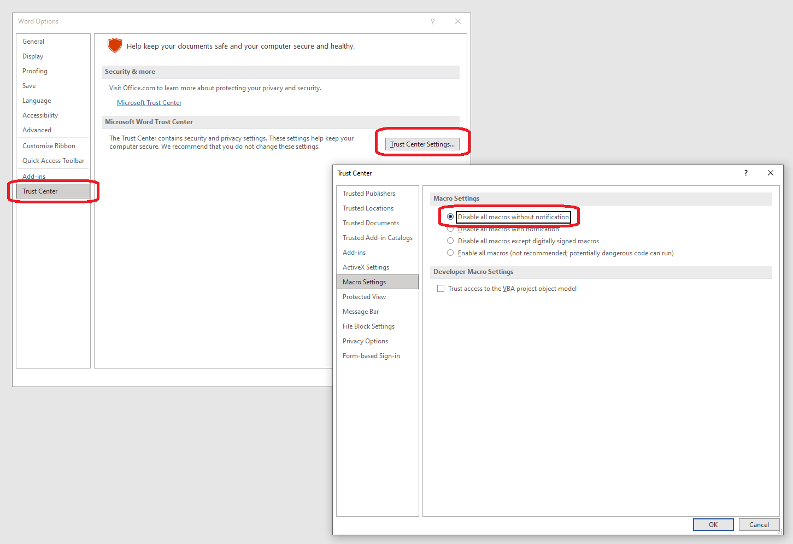
Task: Cancel the Trust Center dialog
Action: [759, 524]
